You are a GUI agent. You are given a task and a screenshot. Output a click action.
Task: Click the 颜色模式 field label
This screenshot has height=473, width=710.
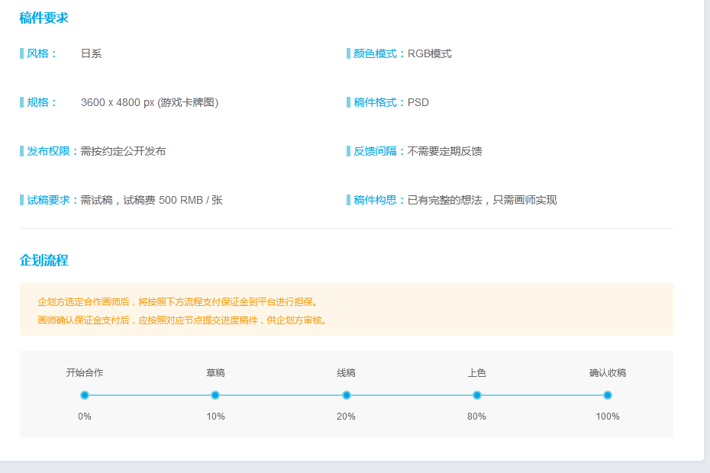click(379, 53)
